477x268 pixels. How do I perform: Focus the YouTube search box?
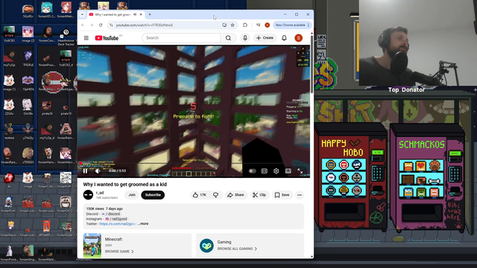point(181,38)
